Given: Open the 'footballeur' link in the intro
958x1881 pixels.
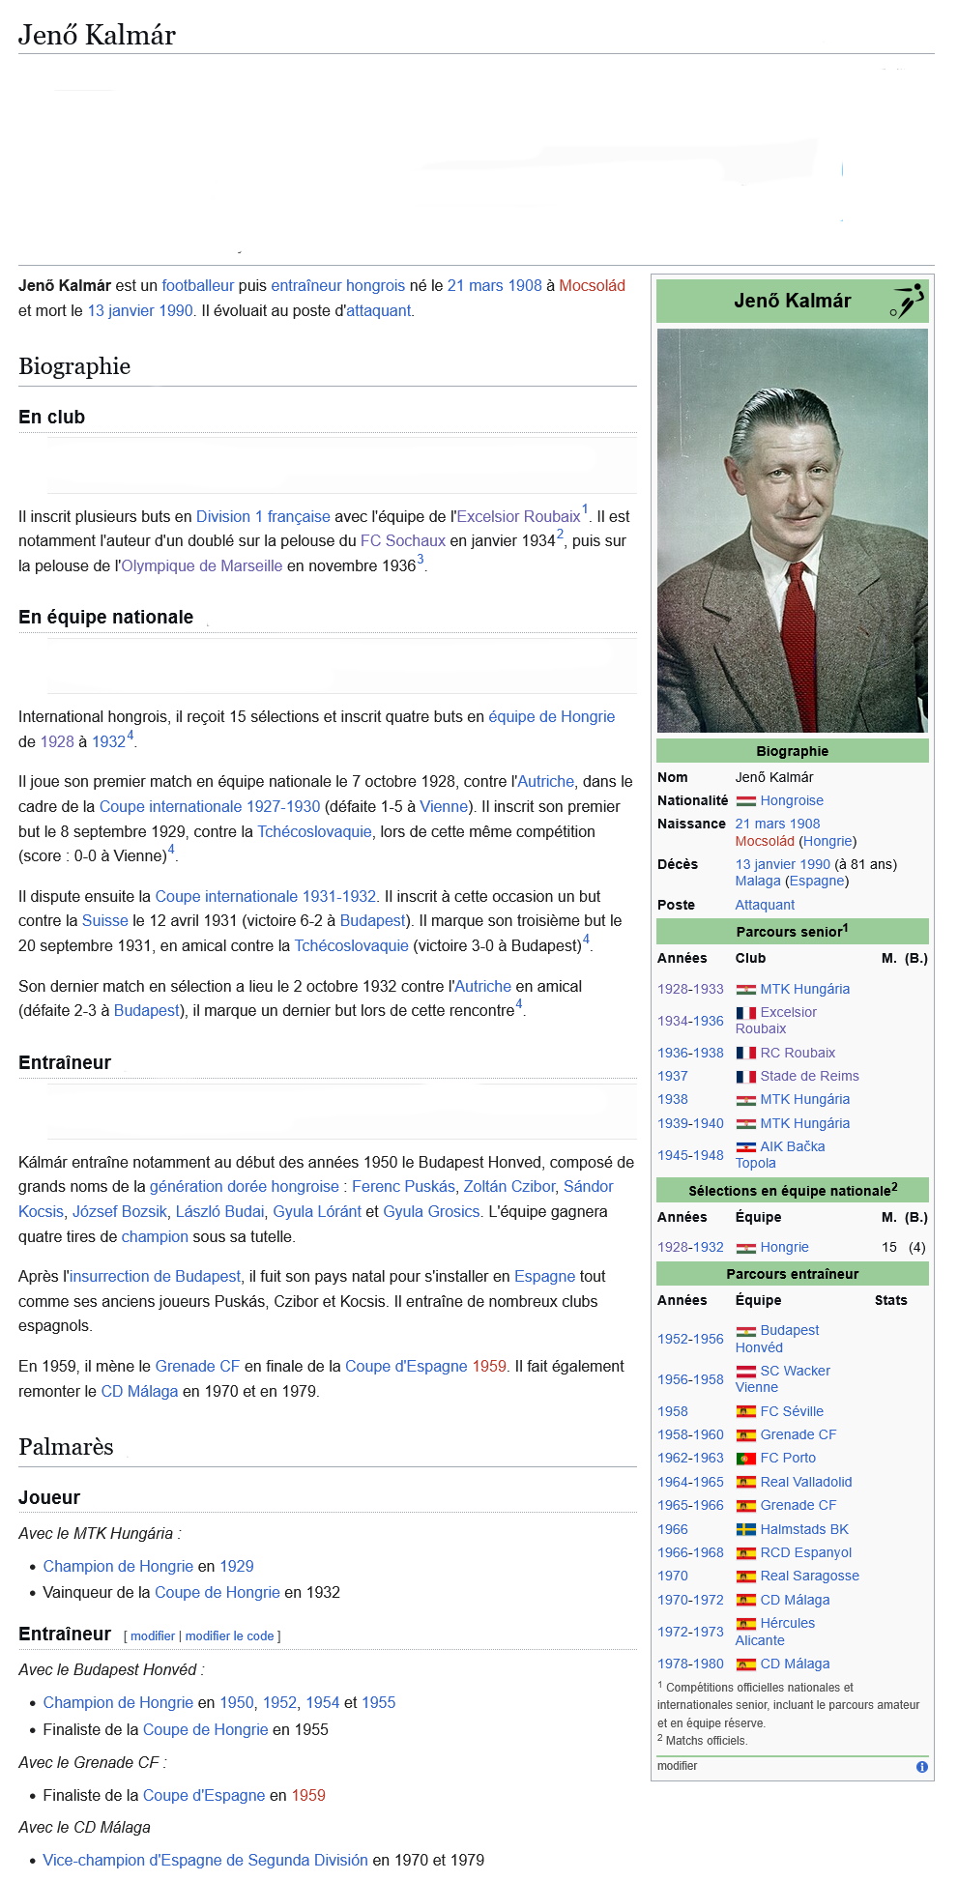Looking at the screenshot, I should (197, 285).
